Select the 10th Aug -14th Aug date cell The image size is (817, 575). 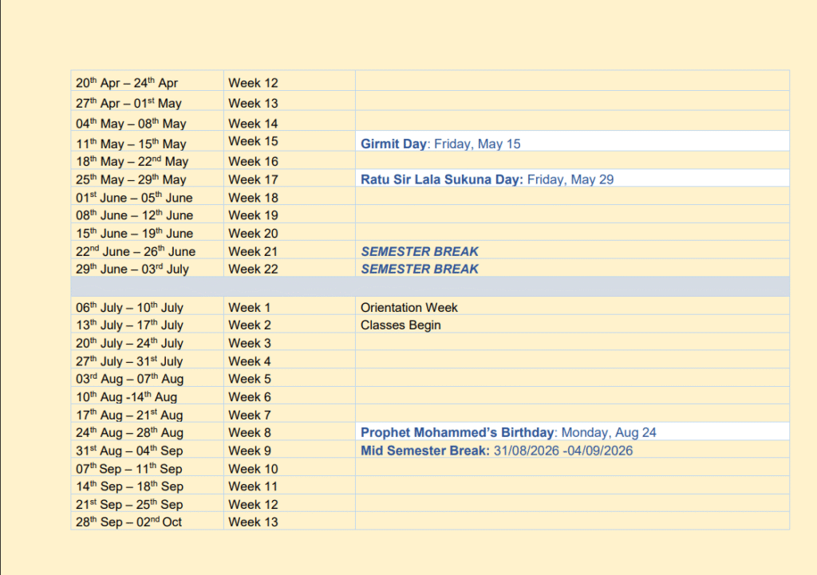click(127, 397)
